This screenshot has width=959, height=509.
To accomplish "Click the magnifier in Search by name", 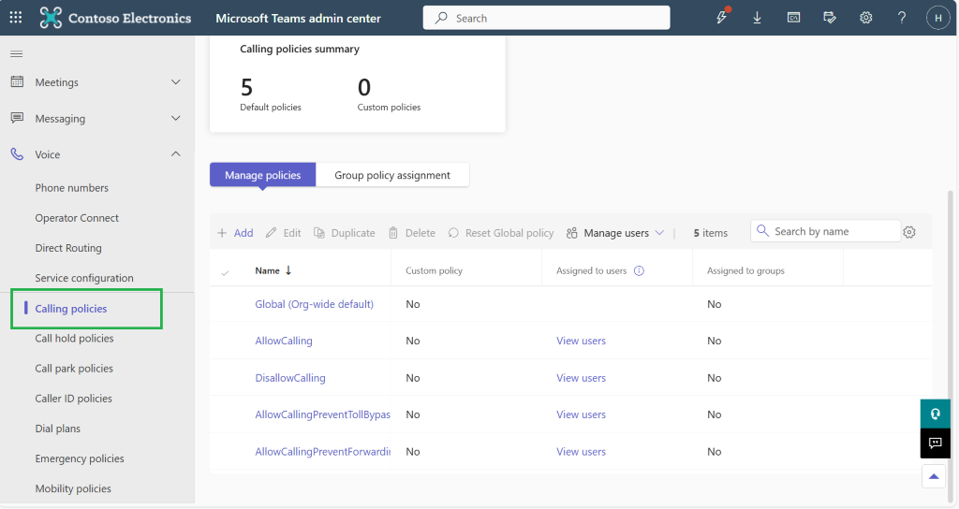I will (x=762, y=230).
